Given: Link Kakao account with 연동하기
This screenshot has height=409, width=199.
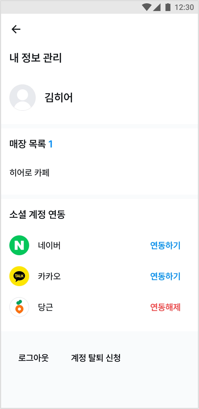Looking at the screenshot, I should (165, 276).
